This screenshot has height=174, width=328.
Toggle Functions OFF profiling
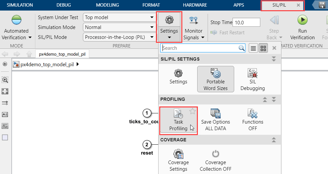click(x=252, y=119)
